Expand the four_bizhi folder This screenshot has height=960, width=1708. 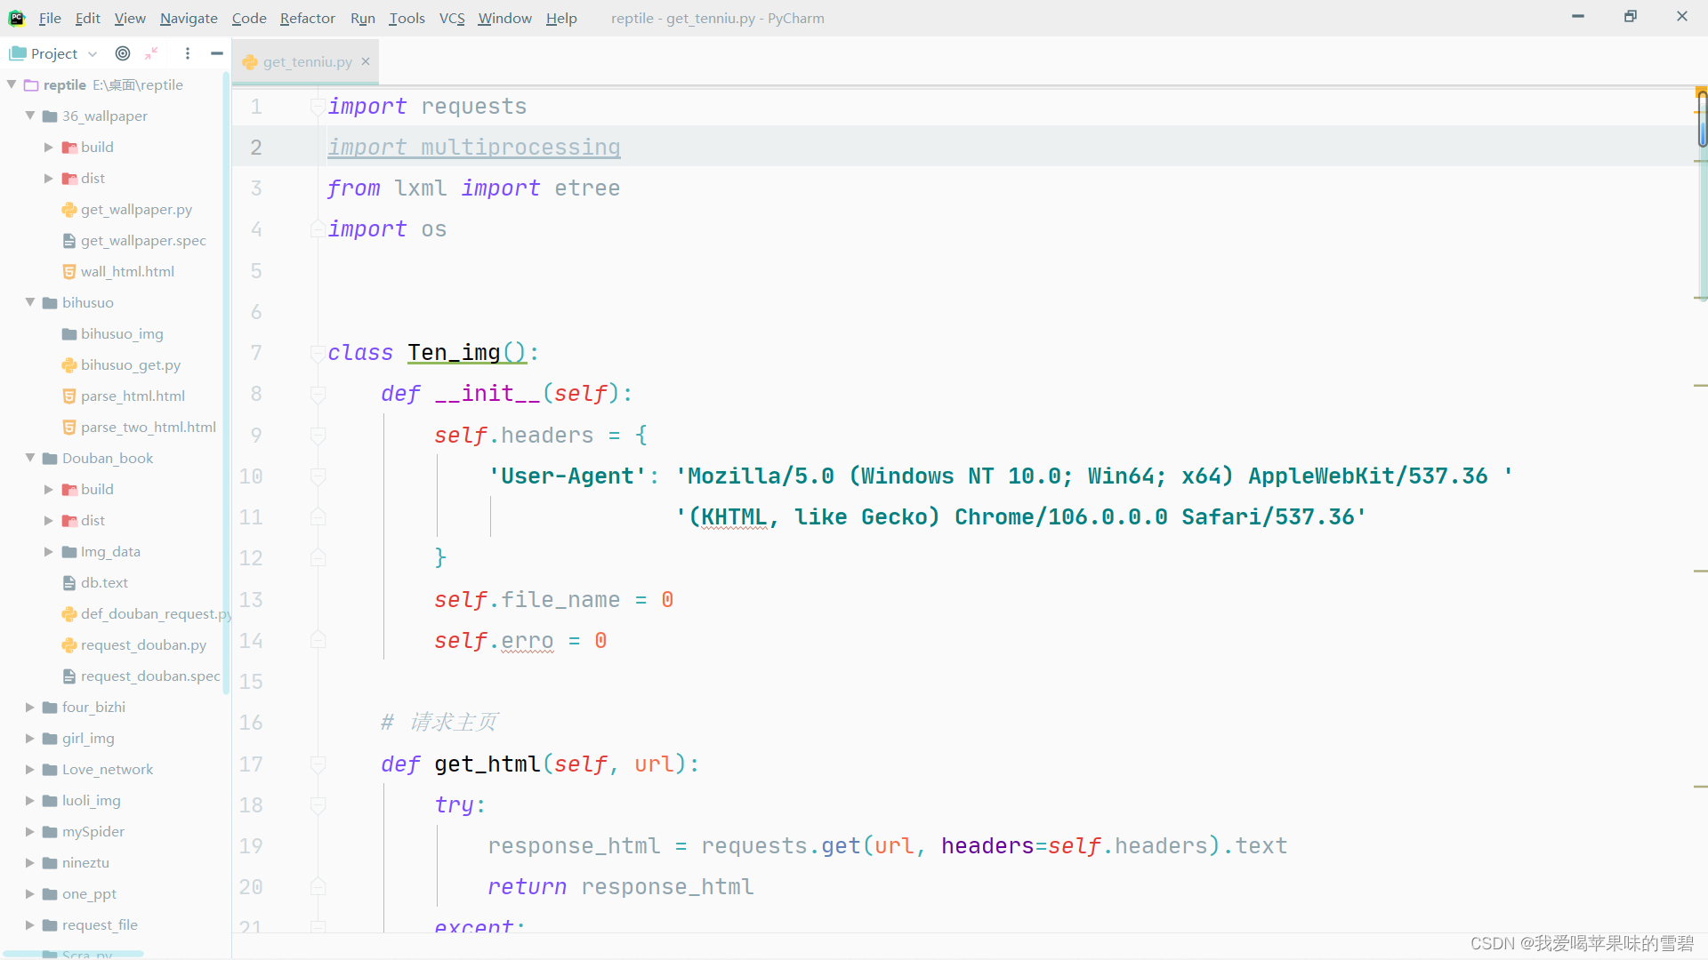pos(30,708)
